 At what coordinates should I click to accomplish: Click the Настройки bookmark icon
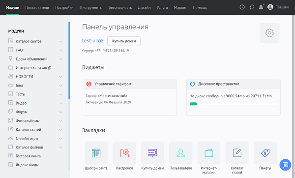[124, 153]
